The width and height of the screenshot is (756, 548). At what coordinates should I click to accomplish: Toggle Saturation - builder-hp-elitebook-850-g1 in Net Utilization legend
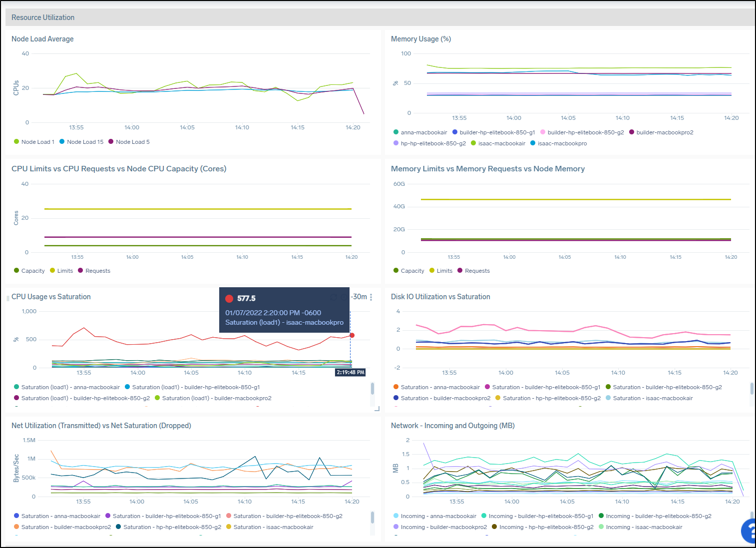[x=163, y=516]
